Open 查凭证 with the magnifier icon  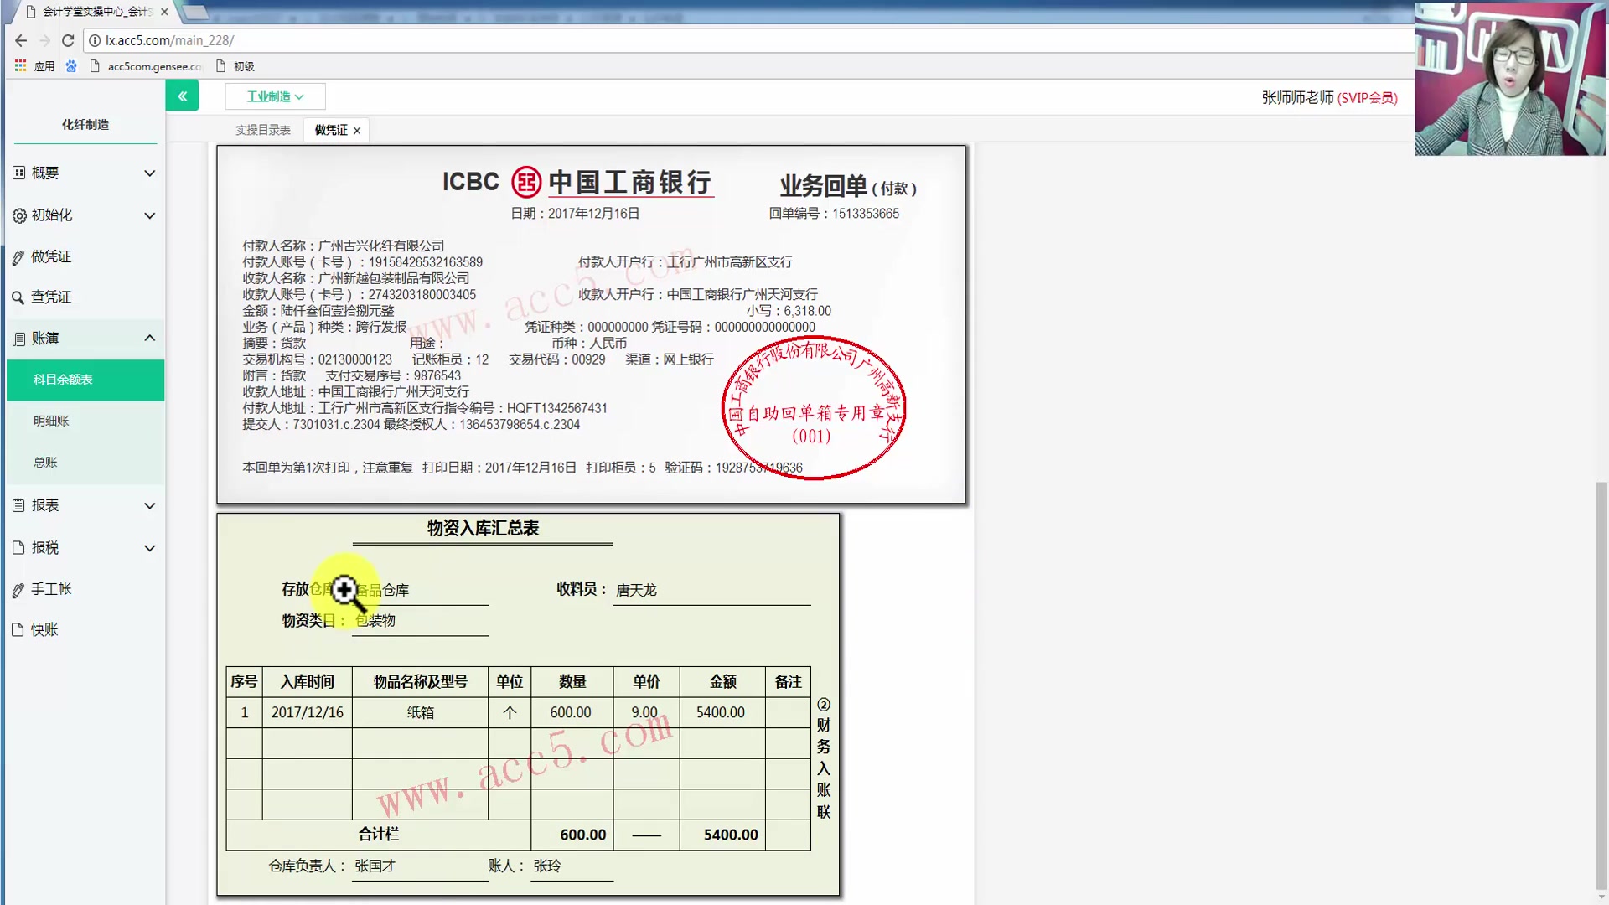pos(18,297)
